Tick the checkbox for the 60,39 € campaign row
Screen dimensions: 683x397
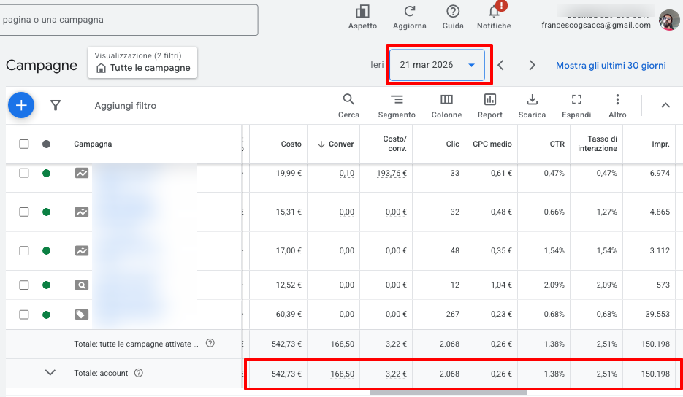pyautogui.click(x=24, y=315)
